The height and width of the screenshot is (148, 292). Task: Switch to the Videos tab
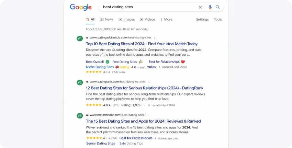click(148, 20)
